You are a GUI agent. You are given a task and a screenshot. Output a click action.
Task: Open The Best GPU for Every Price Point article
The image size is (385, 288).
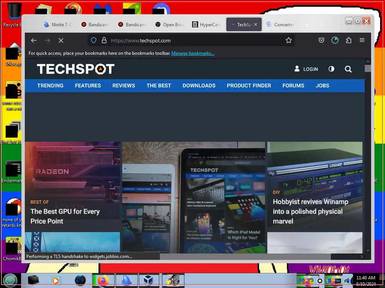pos(65,216)
